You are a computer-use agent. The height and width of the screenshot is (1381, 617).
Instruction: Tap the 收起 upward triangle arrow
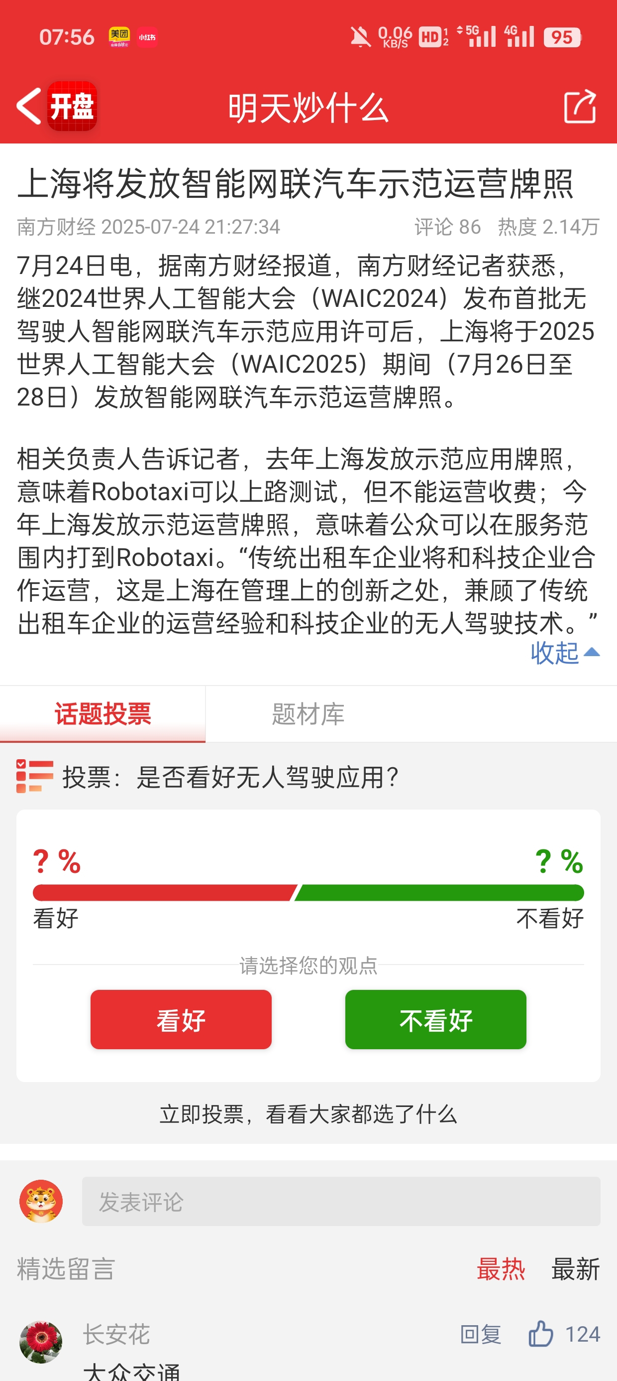tap(591, 652)
